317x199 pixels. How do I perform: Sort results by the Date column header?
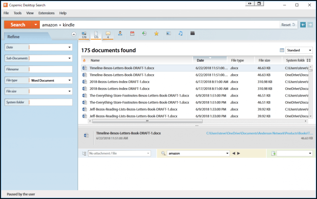tap(210, 60)
